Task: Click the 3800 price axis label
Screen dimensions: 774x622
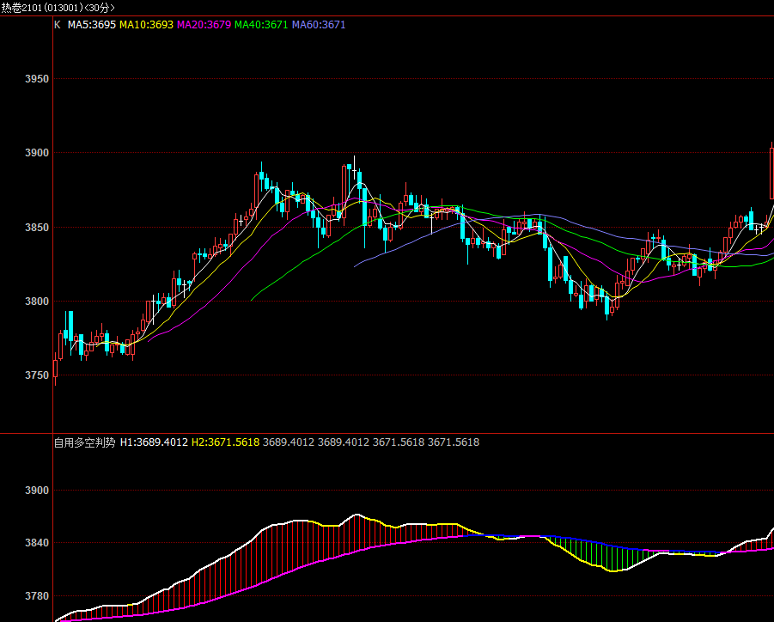Action: point(37,302)
